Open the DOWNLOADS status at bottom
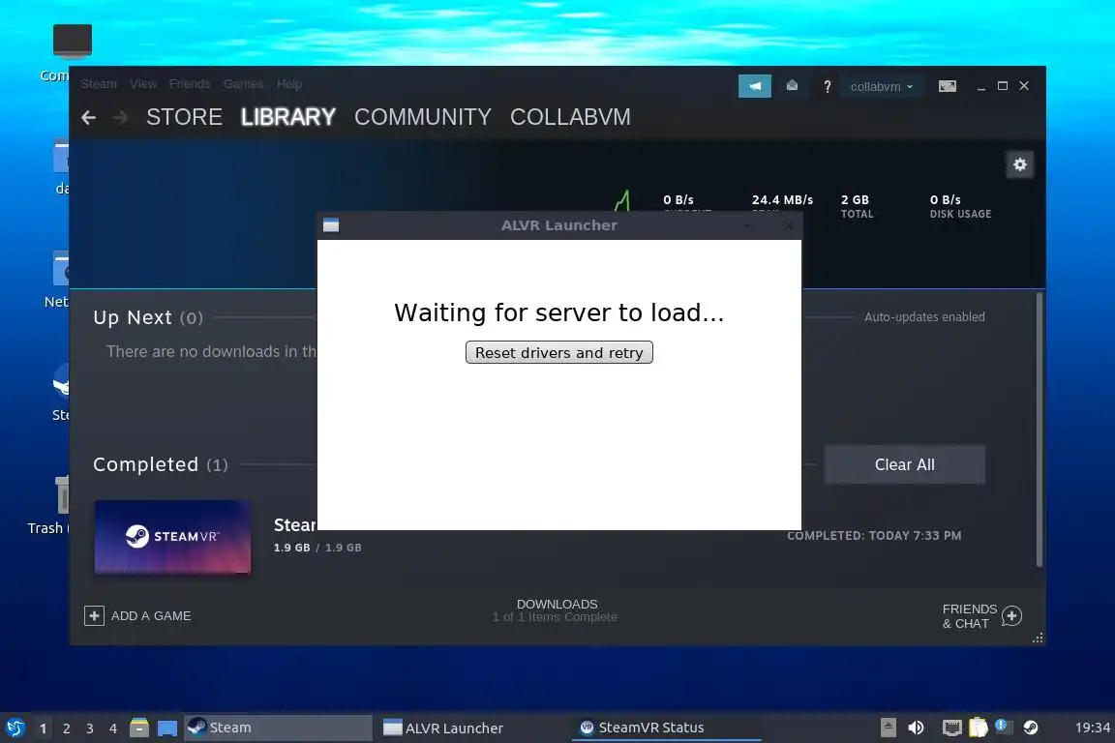 [557, 610]
